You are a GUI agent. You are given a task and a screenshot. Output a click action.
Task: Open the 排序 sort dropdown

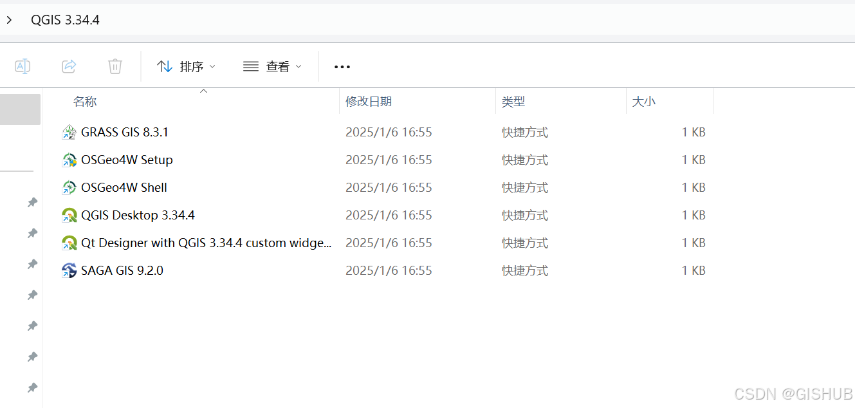point(186,66)
